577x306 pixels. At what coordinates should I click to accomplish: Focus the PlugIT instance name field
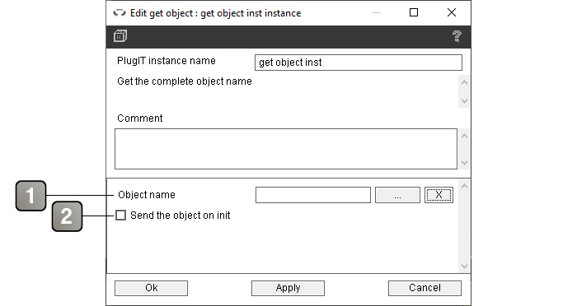[359, 63]
